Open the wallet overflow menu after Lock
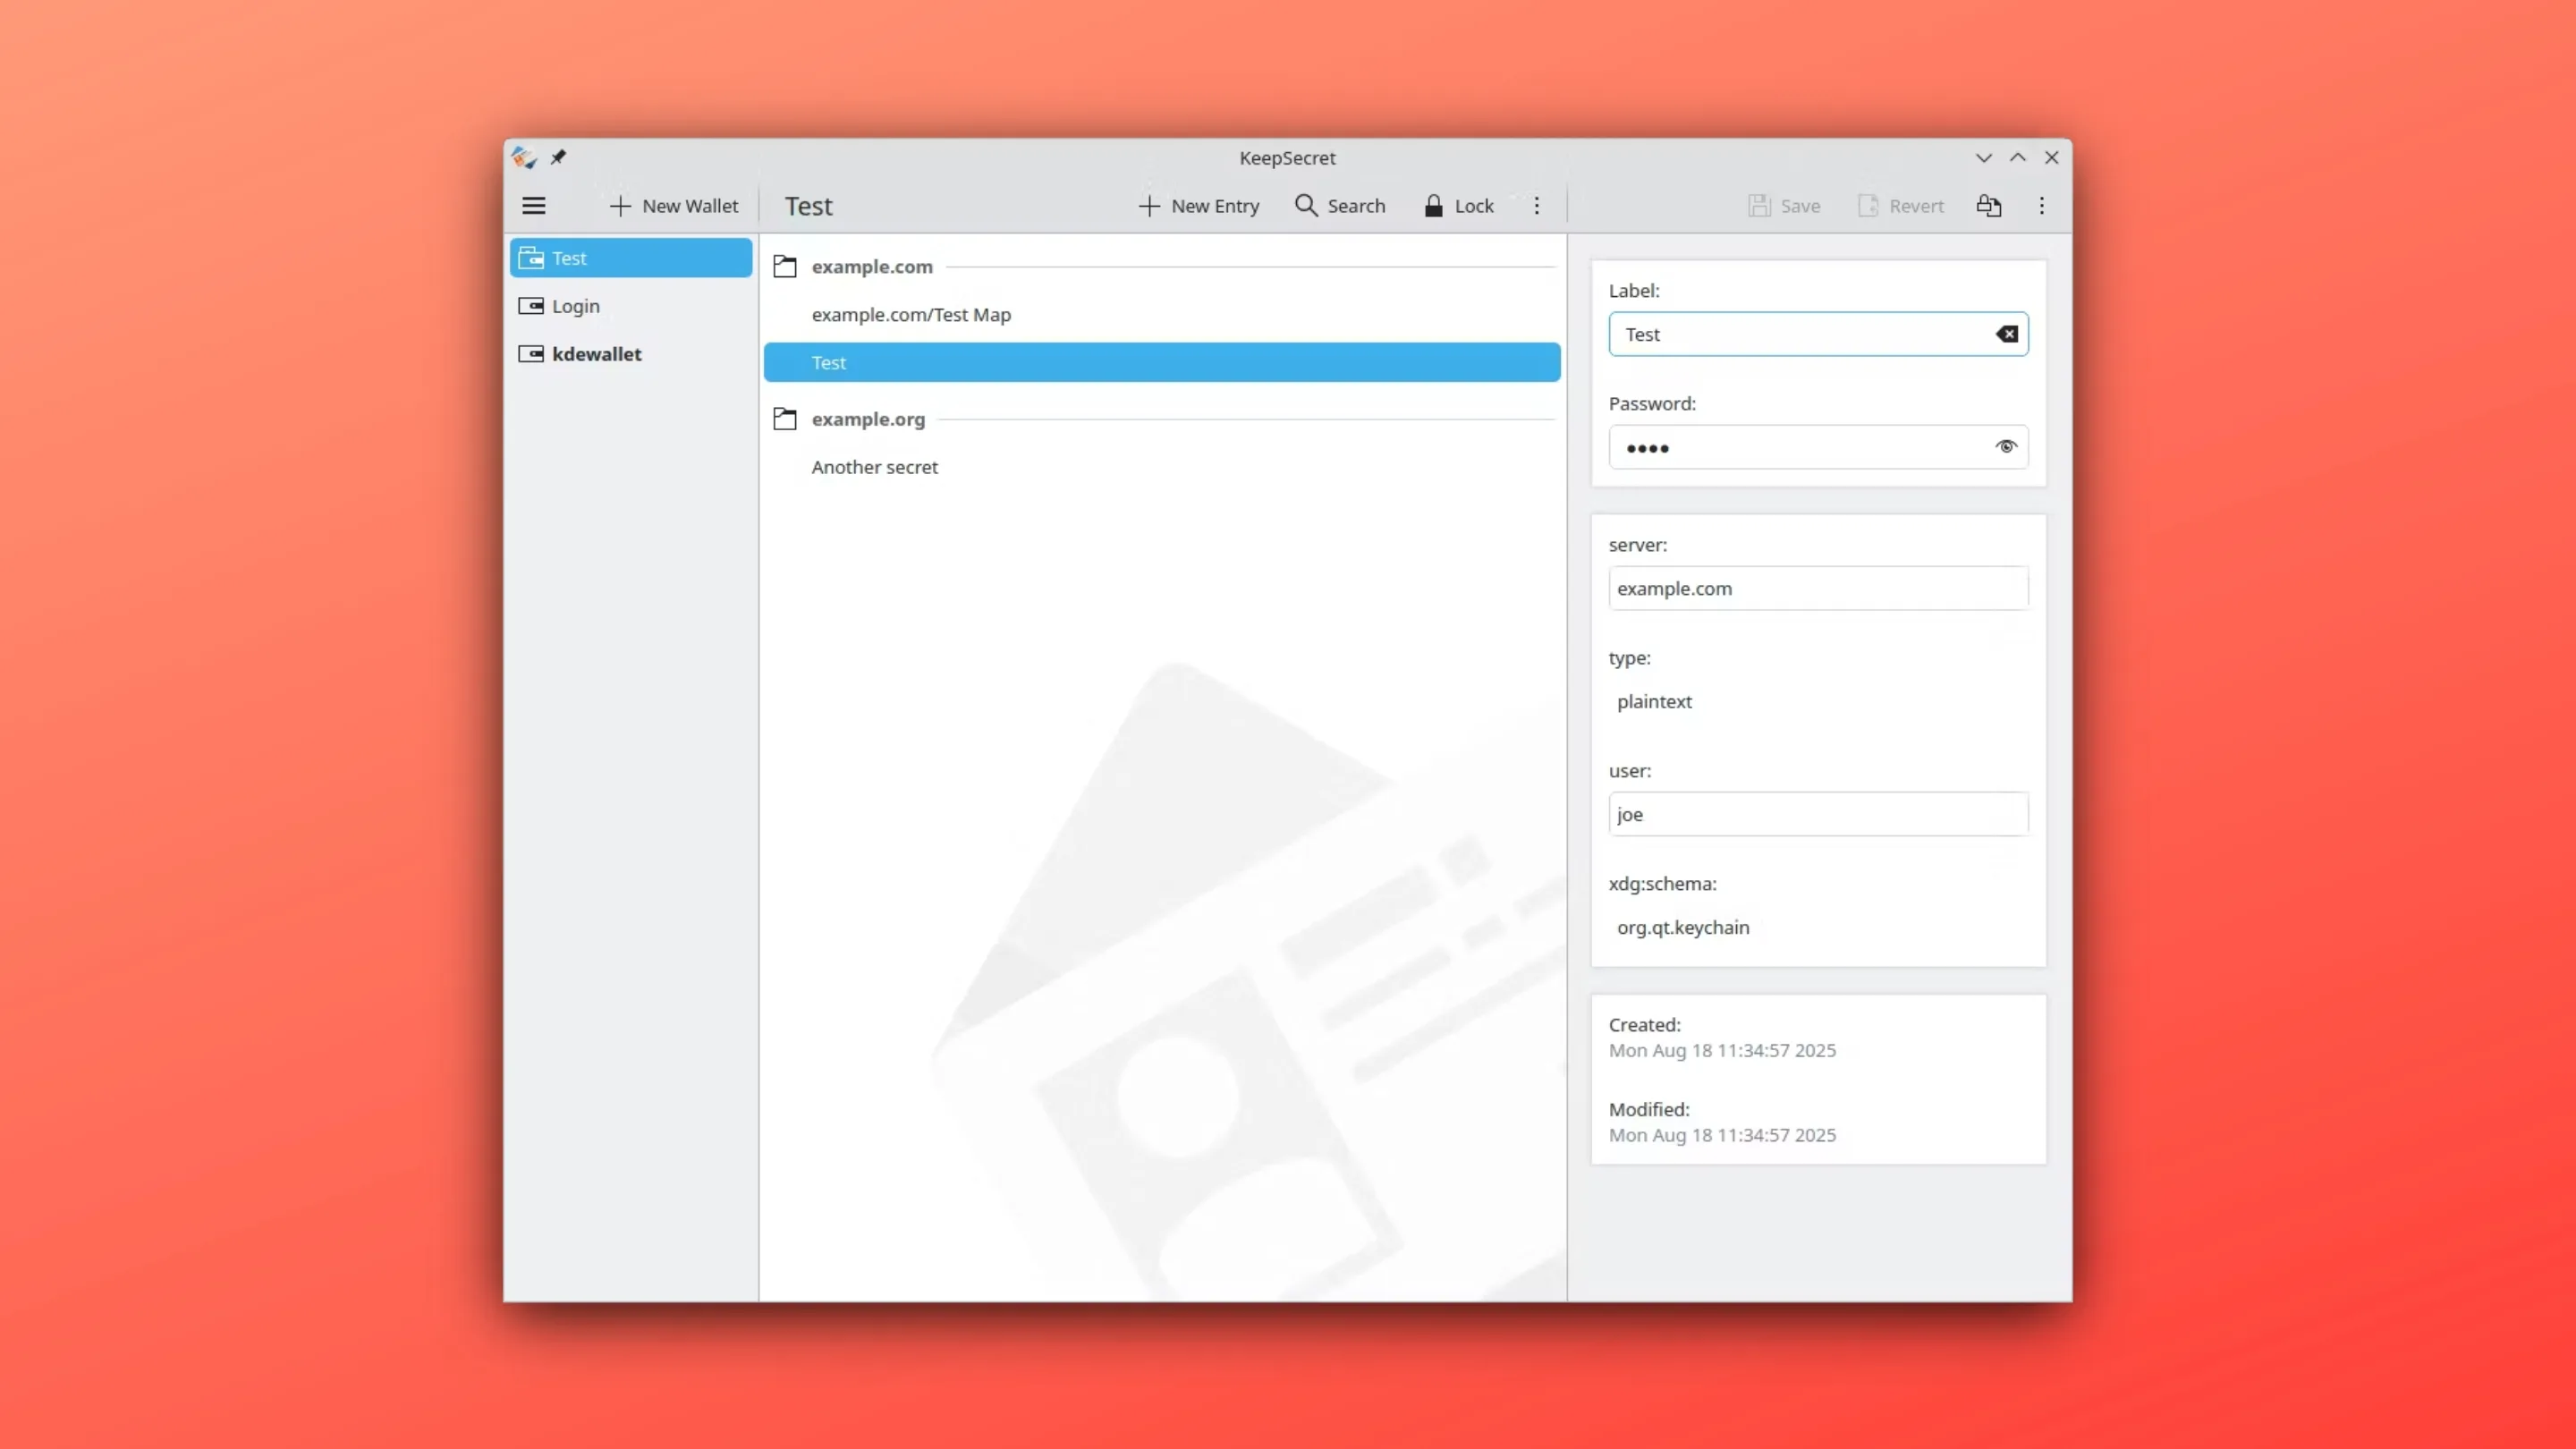2576x1449 pixels. tap(1537, 206)
